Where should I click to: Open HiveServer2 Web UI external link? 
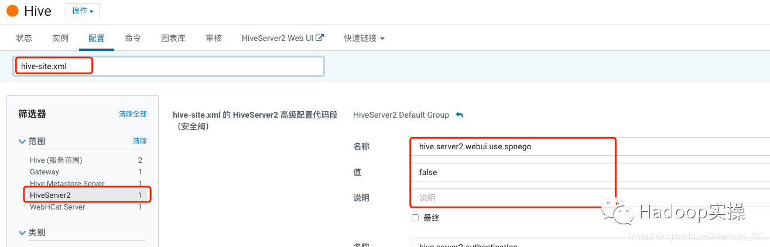283,38
